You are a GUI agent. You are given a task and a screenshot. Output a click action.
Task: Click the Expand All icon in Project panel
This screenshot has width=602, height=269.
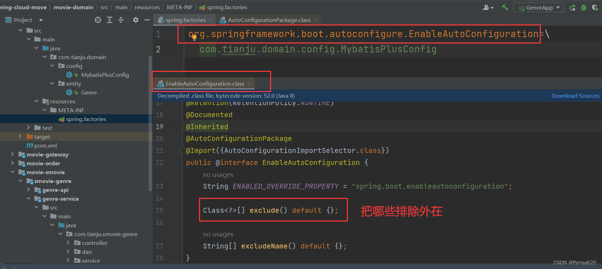[x=110, y=20]
